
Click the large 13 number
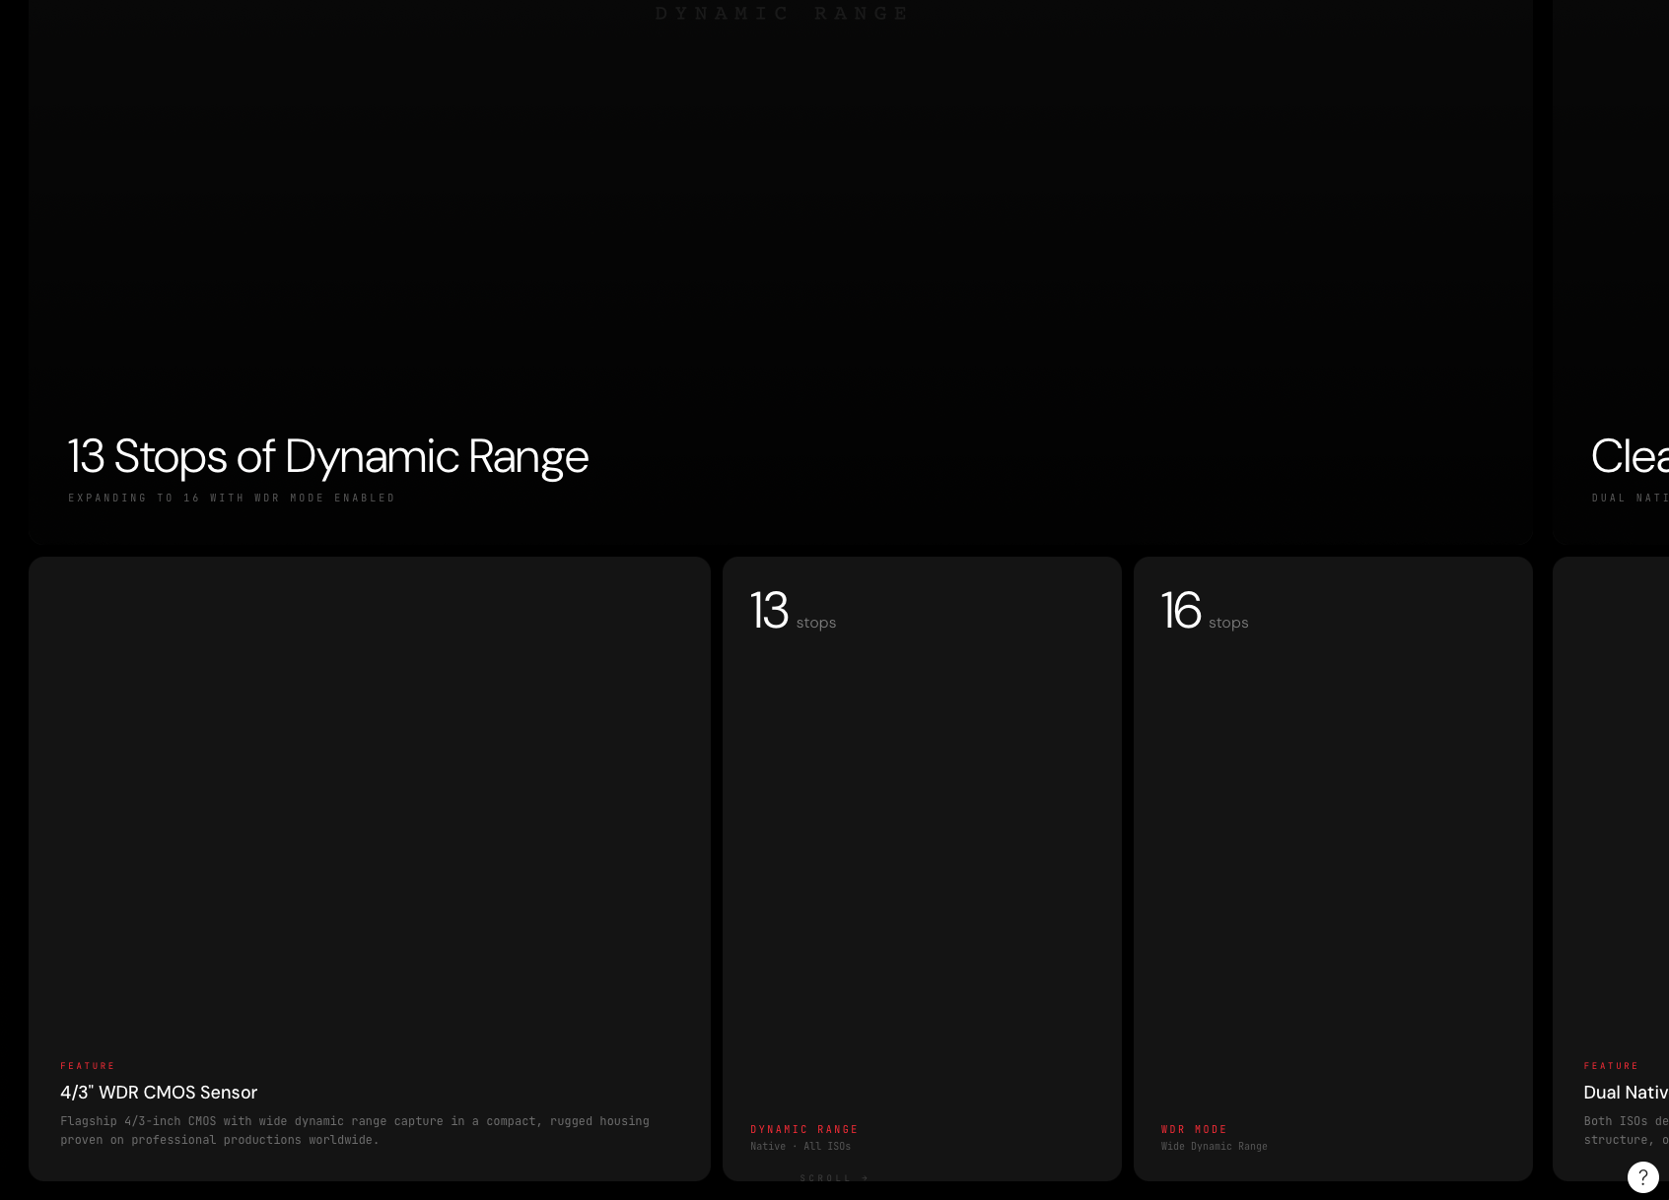pyautogui.click(x=769, y=610)
